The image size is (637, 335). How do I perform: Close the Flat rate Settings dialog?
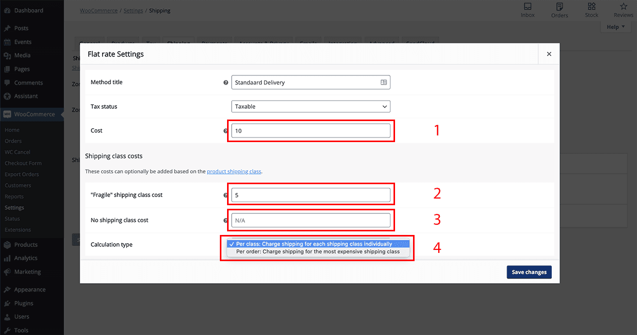pyautogui.click(x=549, y=54)
